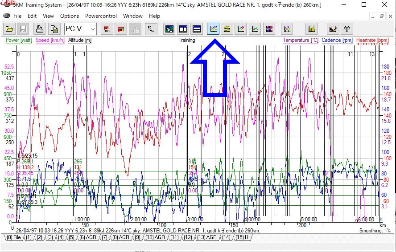Open the black trend analysis icon
Screen dimensions: 396x252
[333, 29]
